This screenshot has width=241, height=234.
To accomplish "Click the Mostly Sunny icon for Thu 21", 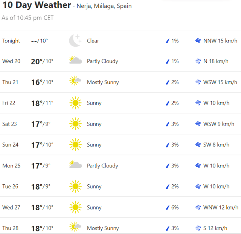I will click(75, 82).
